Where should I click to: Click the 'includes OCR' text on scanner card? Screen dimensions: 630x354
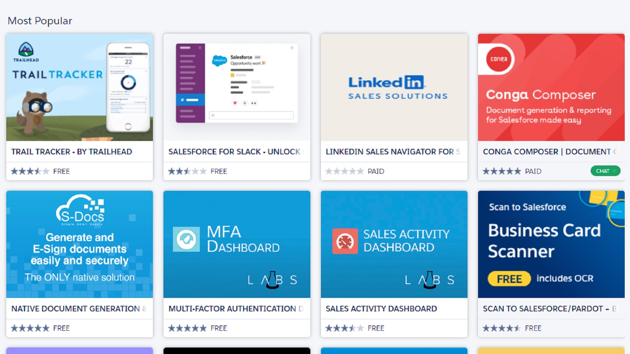(x=565, y=279)
